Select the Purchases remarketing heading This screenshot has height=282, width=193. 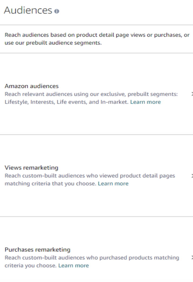click(x=37, y=250)
